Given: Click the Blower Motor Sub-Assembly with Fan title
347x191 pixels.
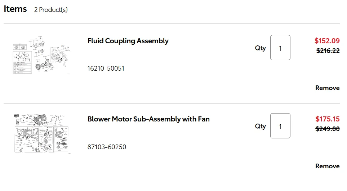Looking at the screenshot, I should pos(148,119).
